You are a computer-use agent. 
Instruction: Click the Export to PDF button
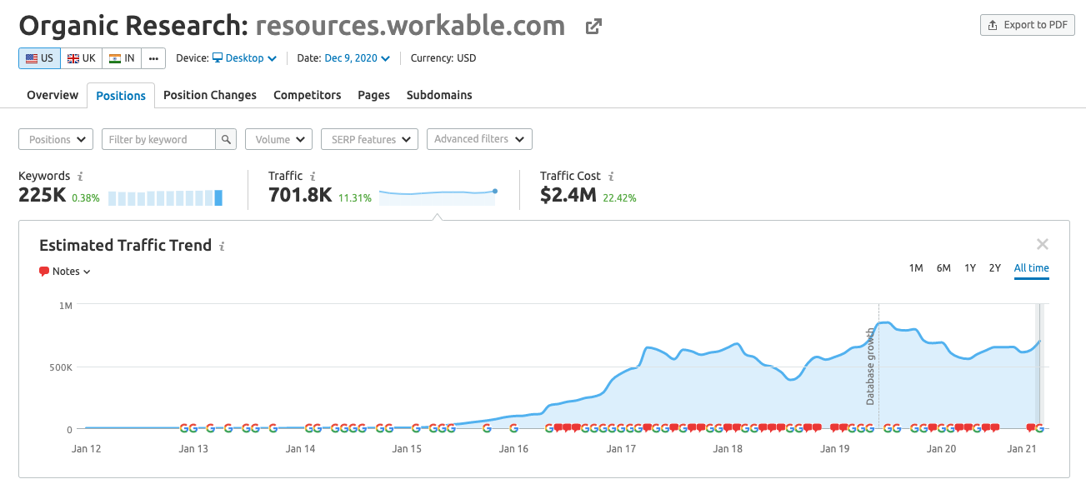[1028, 25]
